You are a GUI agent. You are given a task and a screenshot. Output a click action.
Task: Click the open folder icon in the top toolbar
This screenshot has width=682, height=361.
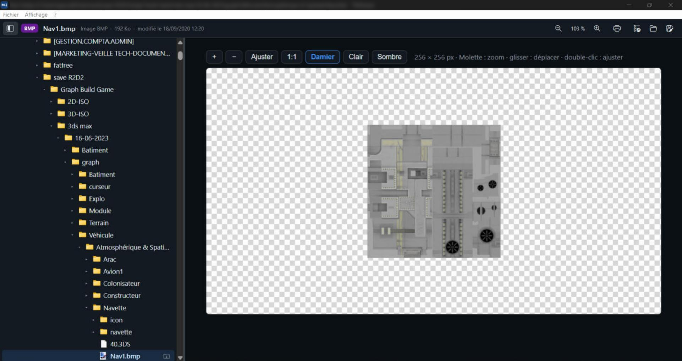tap(653, 28)
